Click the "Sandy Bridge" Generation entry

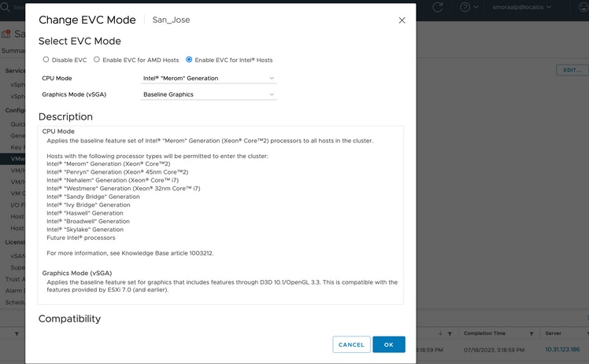[93, 197]
